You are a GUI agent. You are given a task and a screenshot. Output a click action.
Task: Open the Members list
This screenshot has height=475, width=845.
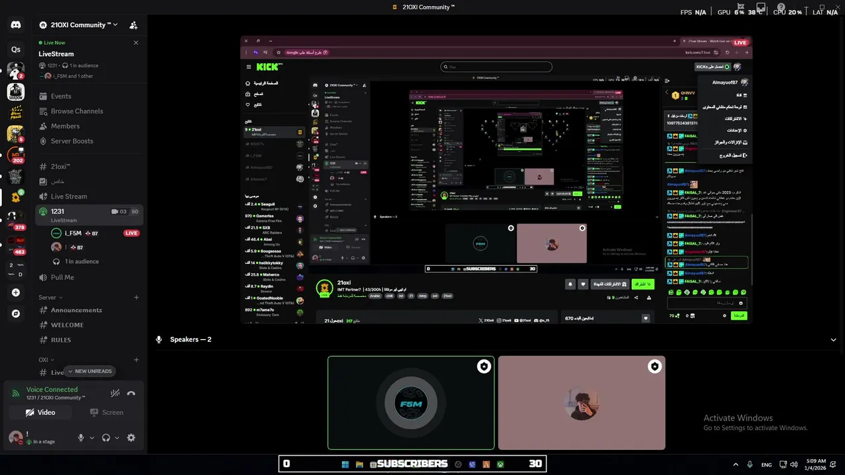tap(88, 126)
